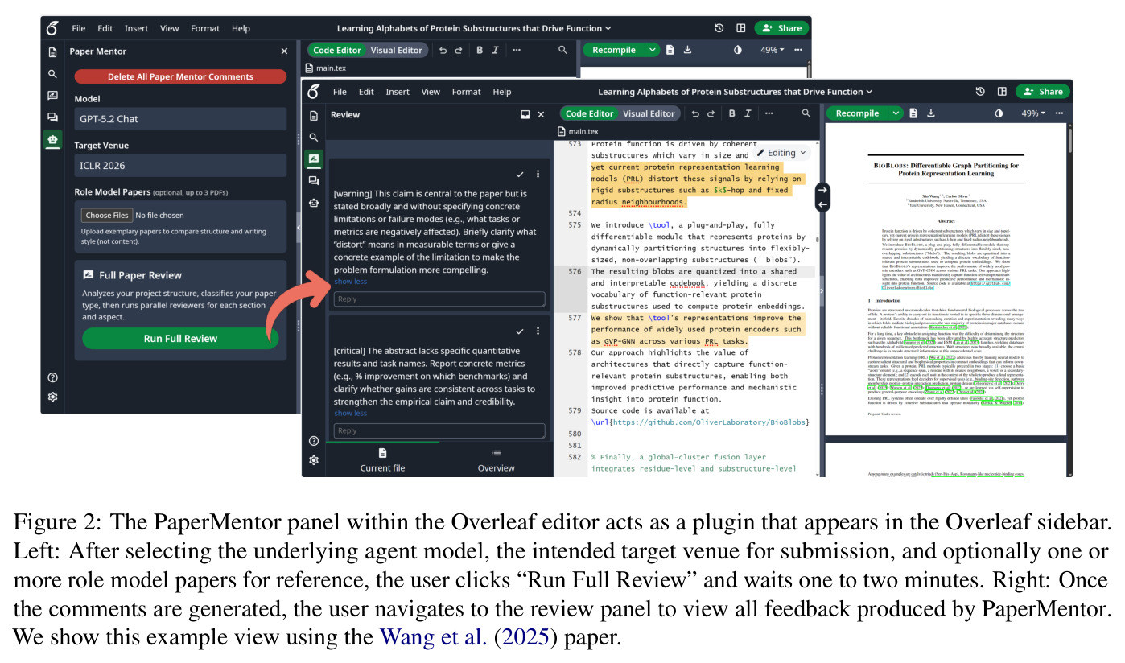Click the search icon in the Review window sidebar
1125x663 pixels.
tap(313, 138)
